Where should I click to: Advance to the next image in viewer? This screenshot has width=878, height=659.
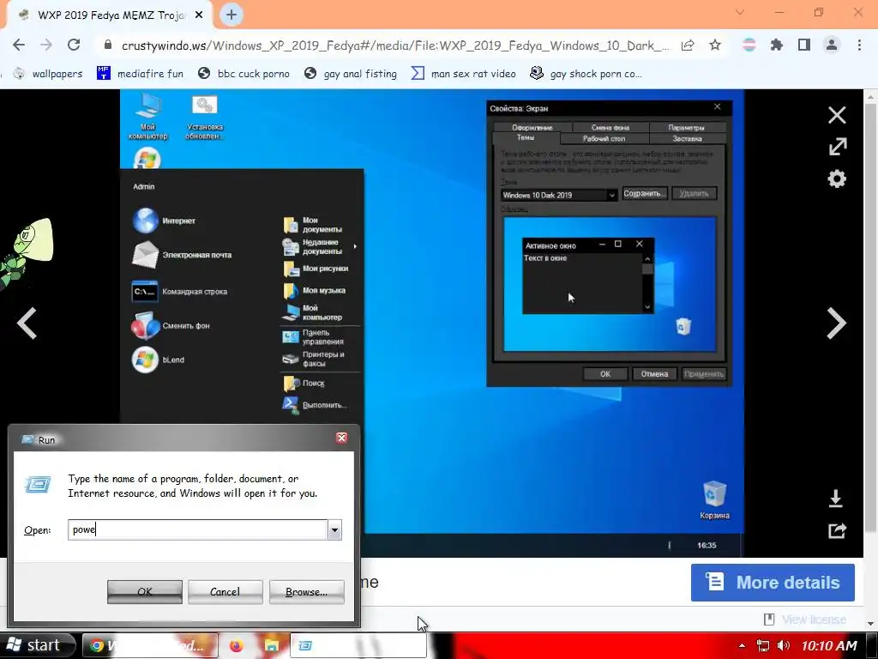coord(836,323)
